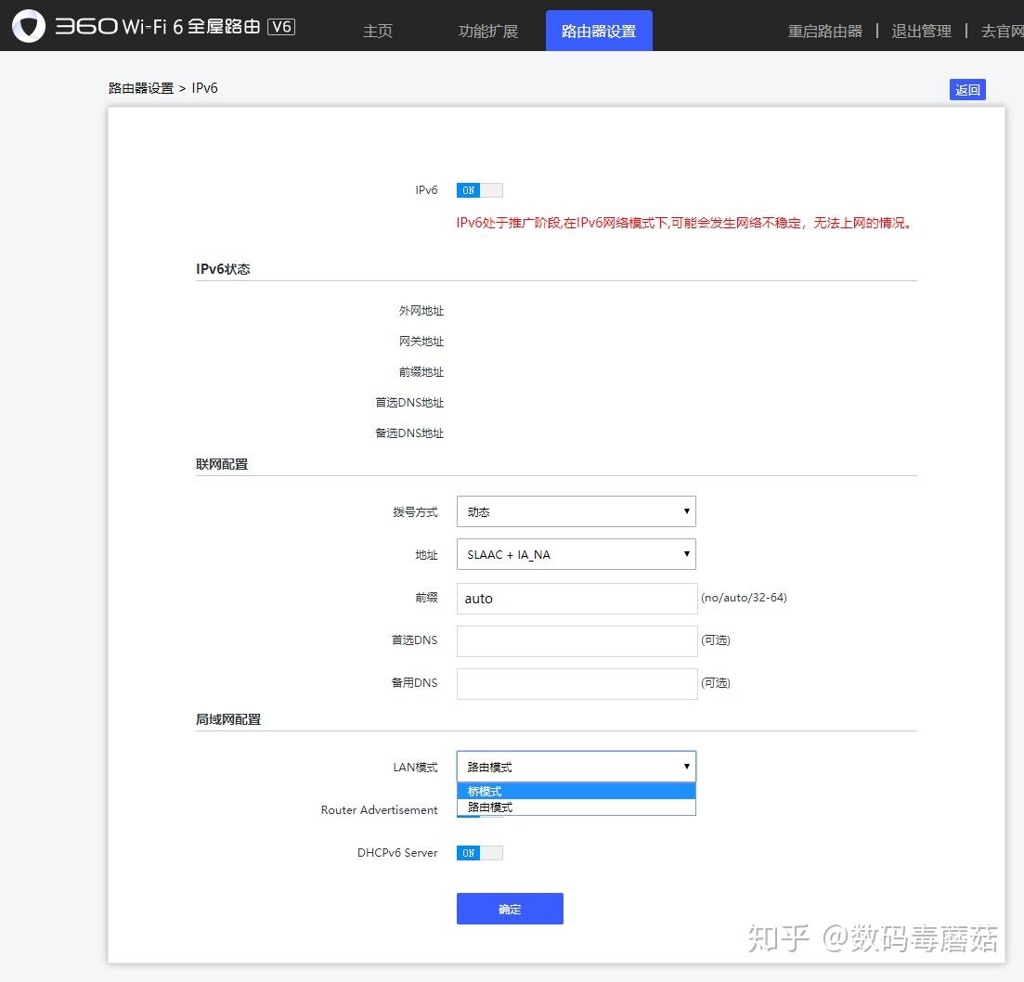Click the 重启路由器 link
Screen dimensions: 1024x982
pyautogui.click(x=824, y=31)
